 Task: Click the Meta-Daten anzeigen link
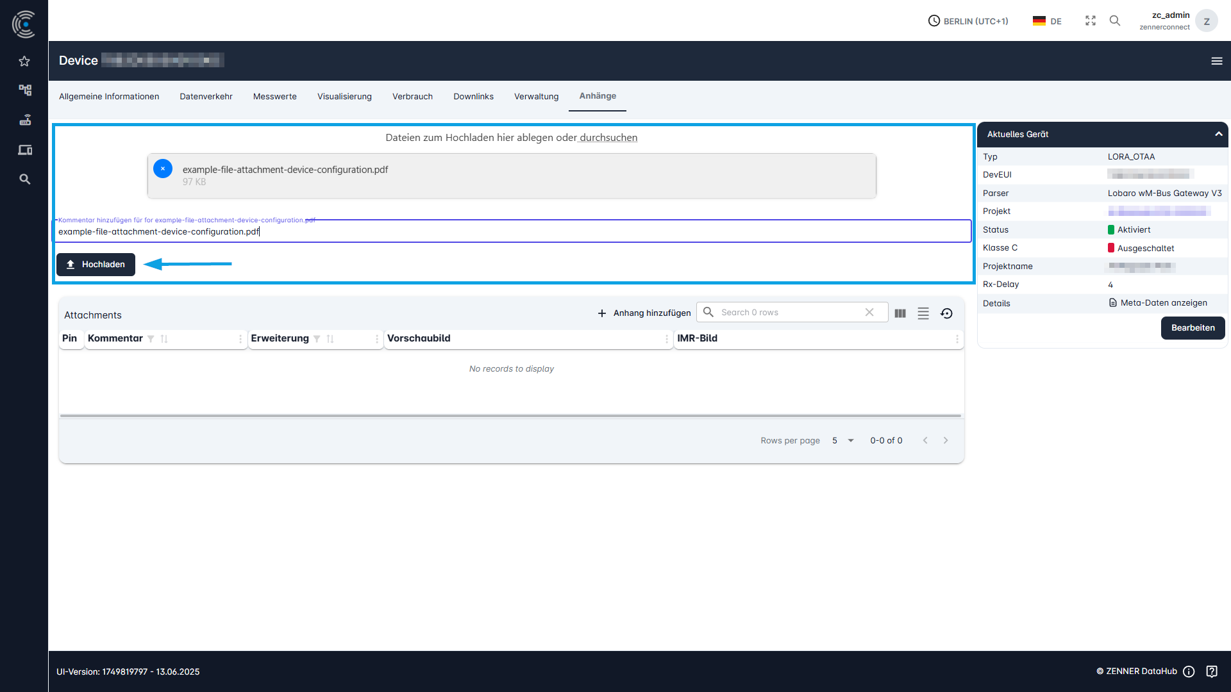(x=1163, y=303)
